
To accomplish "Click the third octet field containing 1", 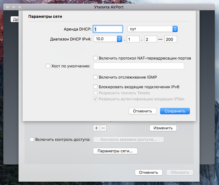I will click(x=133, y=39).
